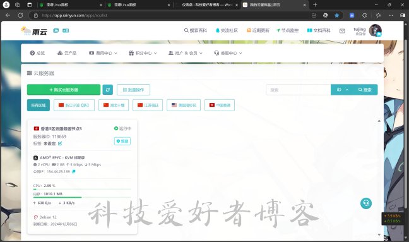Click the image icon next to logo
Image resolution: width=409 pixels, height=242 pixels.
coord(56,30)
